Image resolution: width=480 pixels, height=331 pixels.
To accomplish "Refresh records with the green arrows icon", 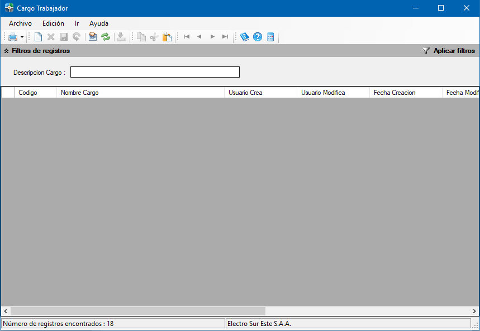I will 106,37.
